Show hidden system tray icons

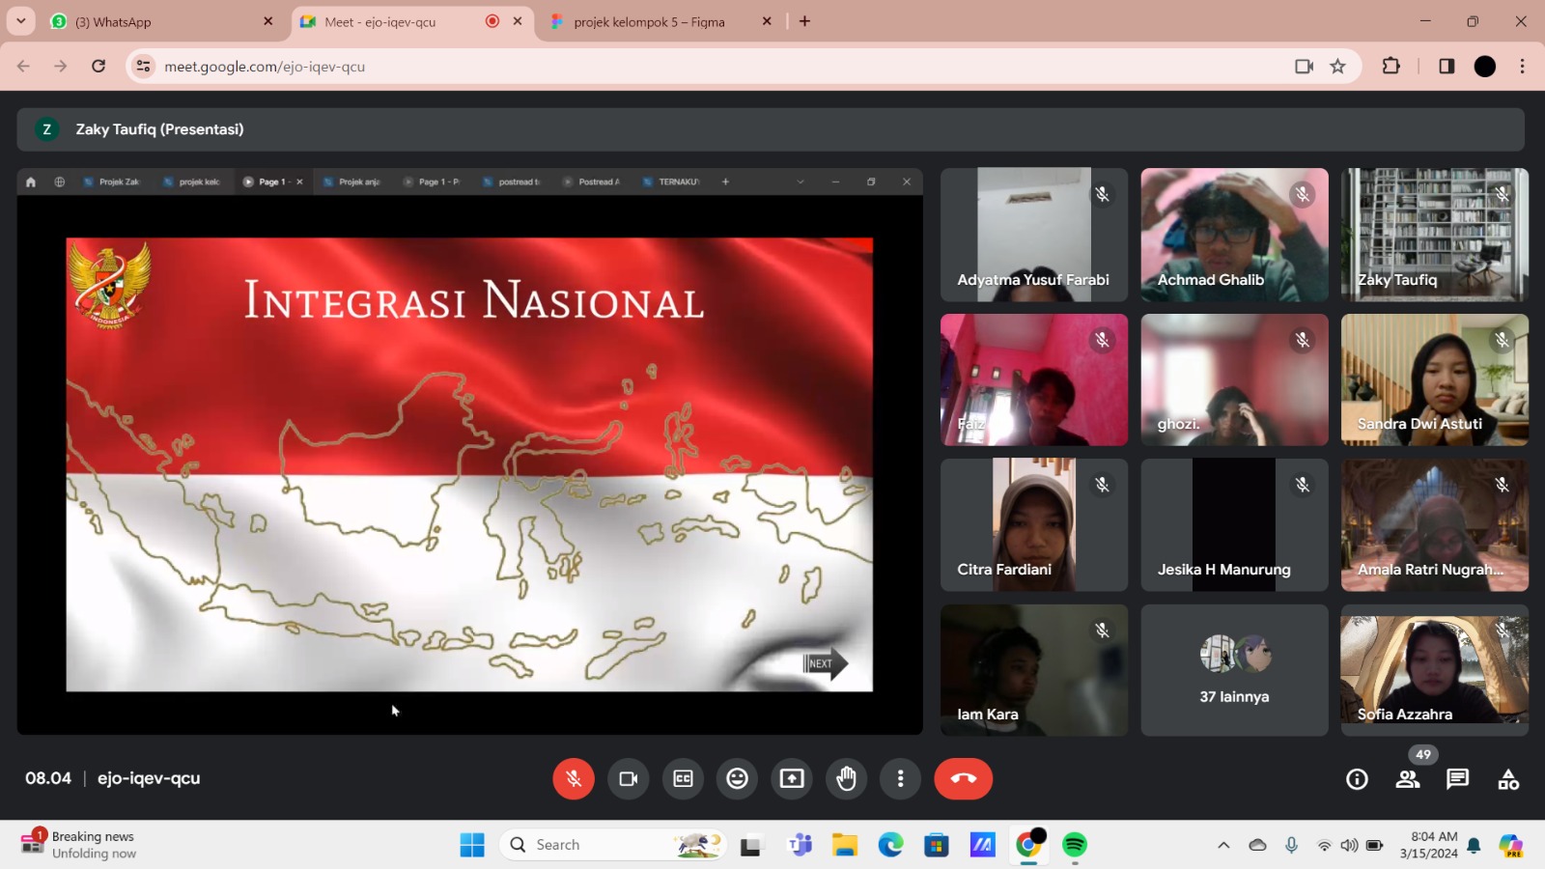point(1223,846)
